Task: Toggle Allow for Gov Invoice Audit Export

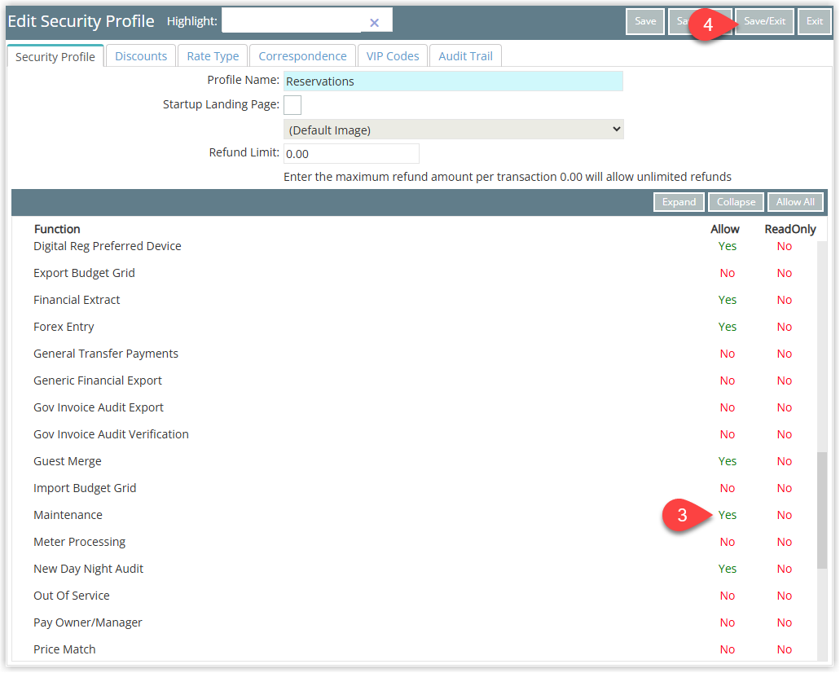Action: (727, 407)
